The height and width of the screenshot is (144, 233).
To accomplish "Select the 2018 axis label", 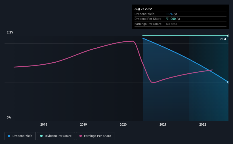I will pyautogui.click(x=44, y=124).
